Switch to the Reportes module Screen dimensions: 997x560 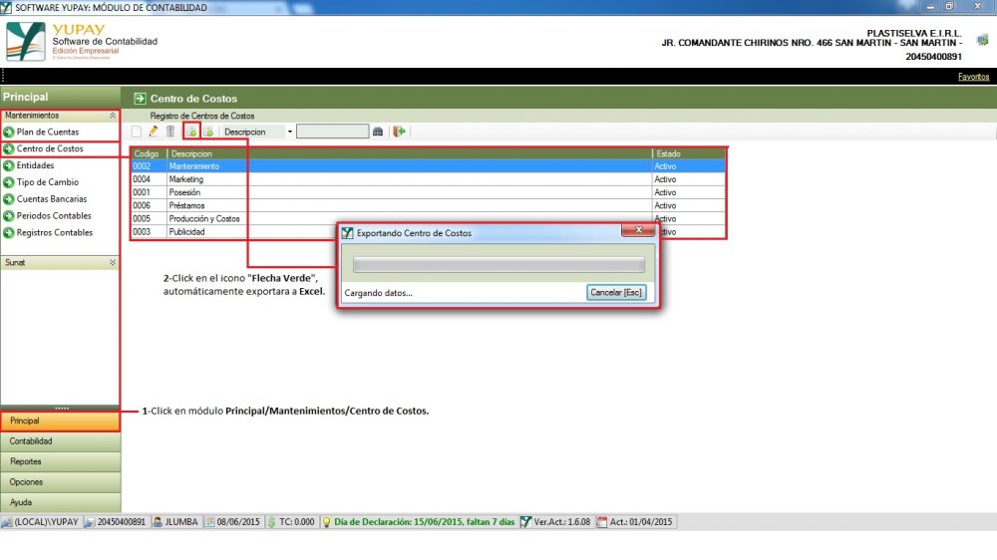(x=60, y=461)
